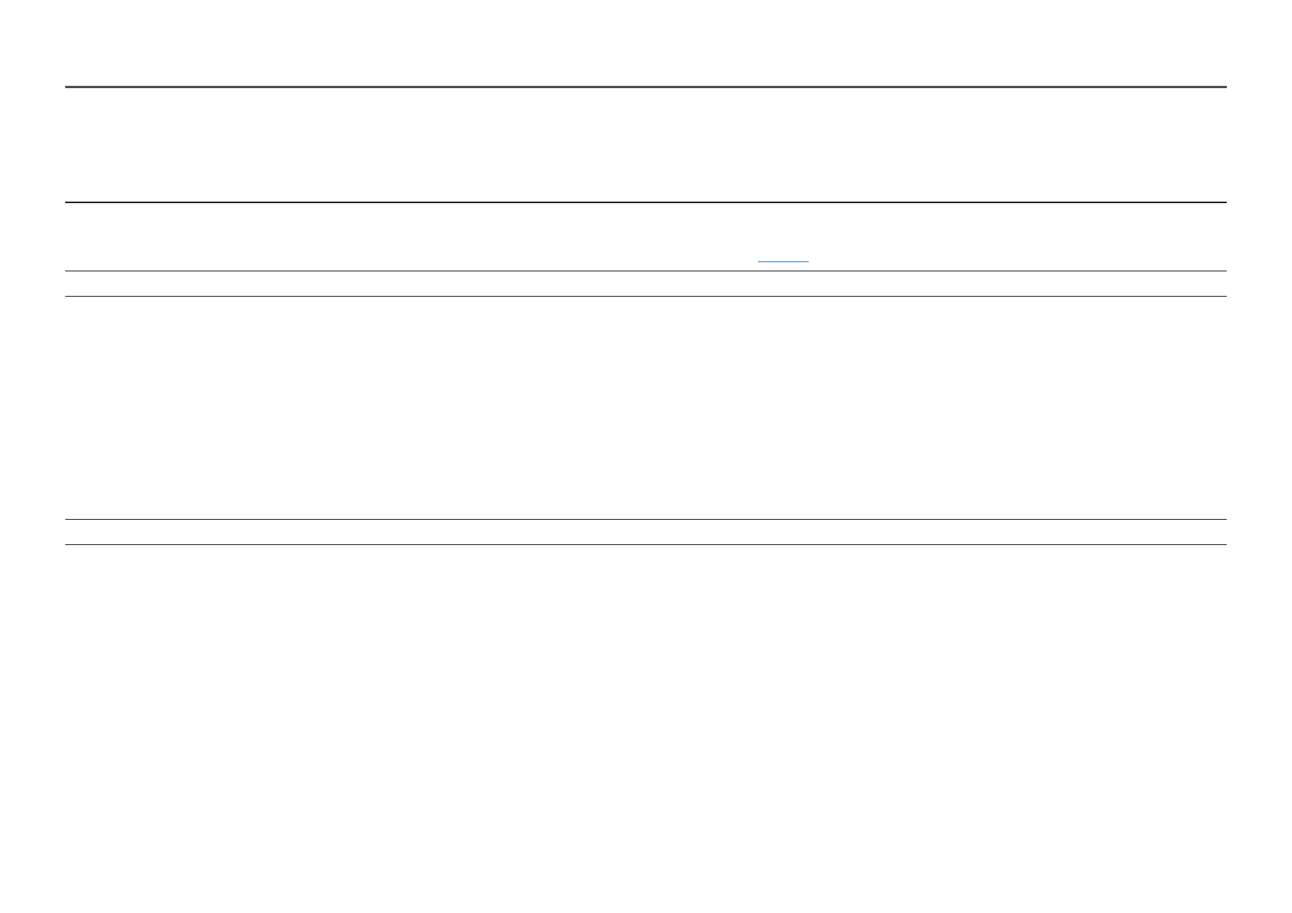
Task: Click the empty header row containing the blue underline
Action: coord(645,237)
